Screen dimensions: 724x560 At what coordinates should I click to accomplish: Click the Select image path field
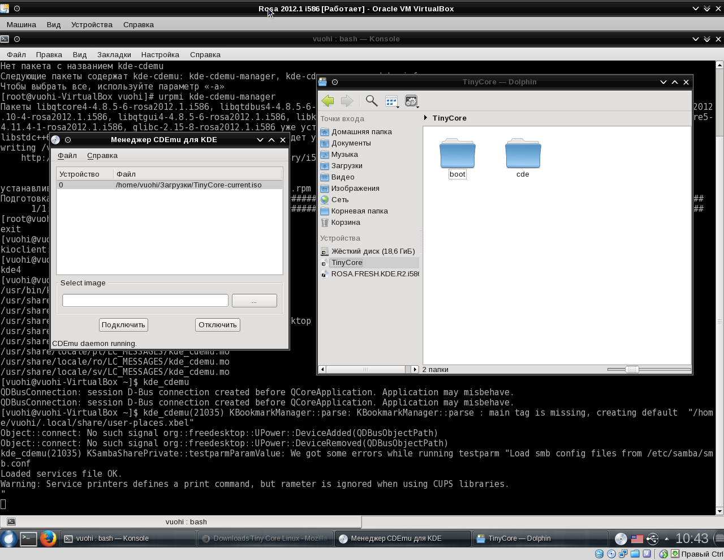click(x=145, y=300)
